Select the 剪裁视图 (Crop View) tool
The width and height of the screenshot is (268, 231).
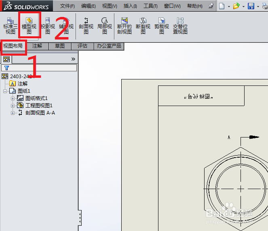162,26
